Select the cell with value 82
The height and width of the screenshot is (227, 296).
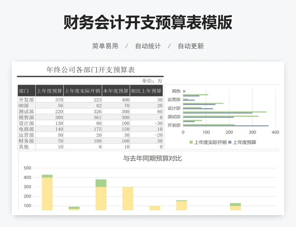[83, 106]
